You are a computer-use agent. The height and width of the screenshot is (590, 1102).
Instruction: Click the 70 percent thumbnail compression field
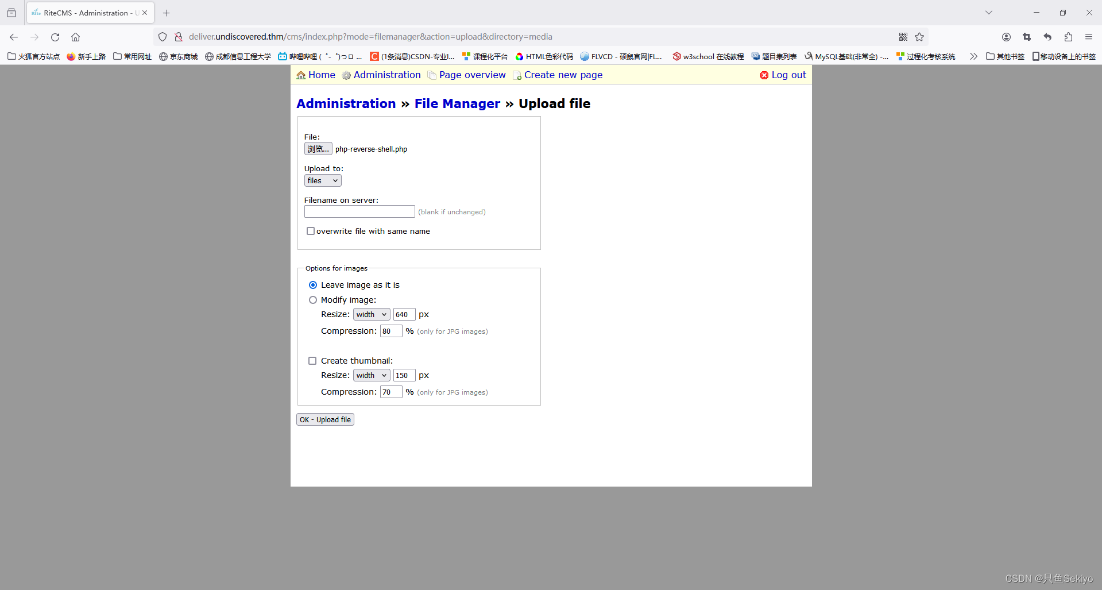click(x=391, y=392)
